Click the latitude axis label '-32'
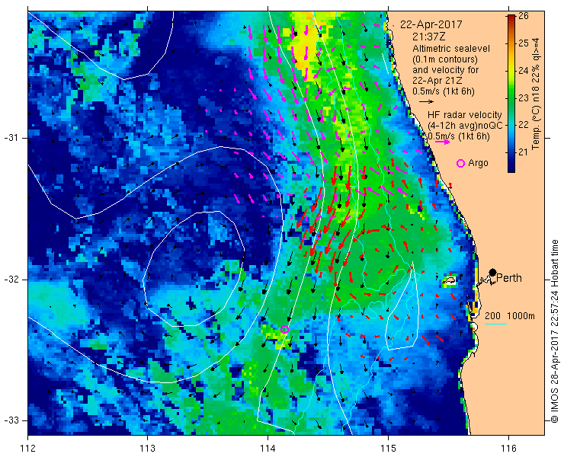 (x=11, y=280)
